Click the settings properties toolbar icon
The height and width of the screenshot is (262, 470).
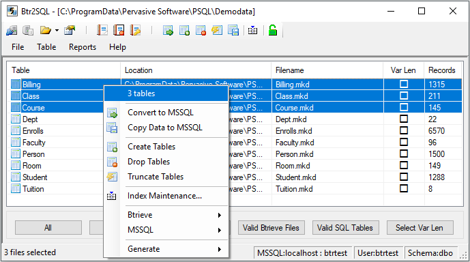(70, 30)
